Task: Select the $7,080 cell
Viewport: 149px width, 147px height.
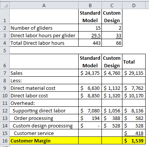Action: point(90,111)
